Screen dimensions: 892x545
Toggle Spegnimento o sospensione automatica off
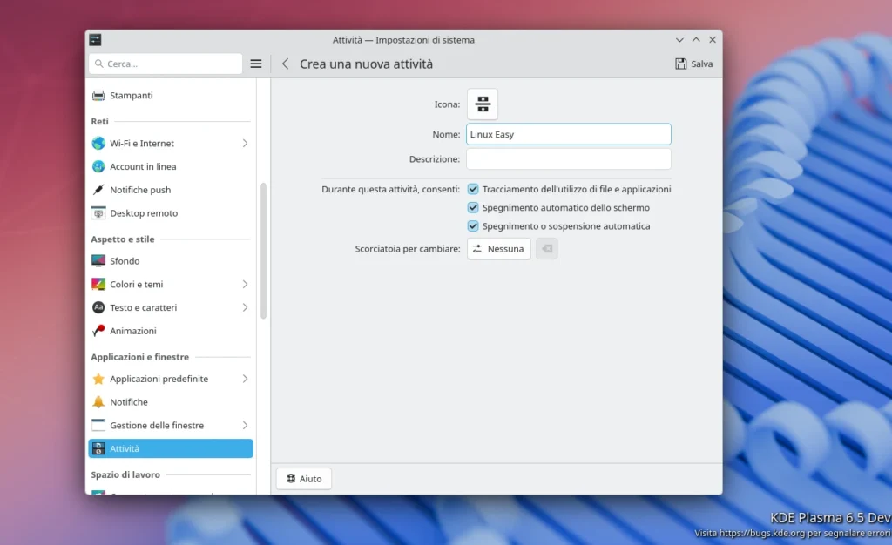pos(473,226)
